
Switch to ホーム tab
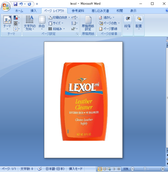click(19, 11)
